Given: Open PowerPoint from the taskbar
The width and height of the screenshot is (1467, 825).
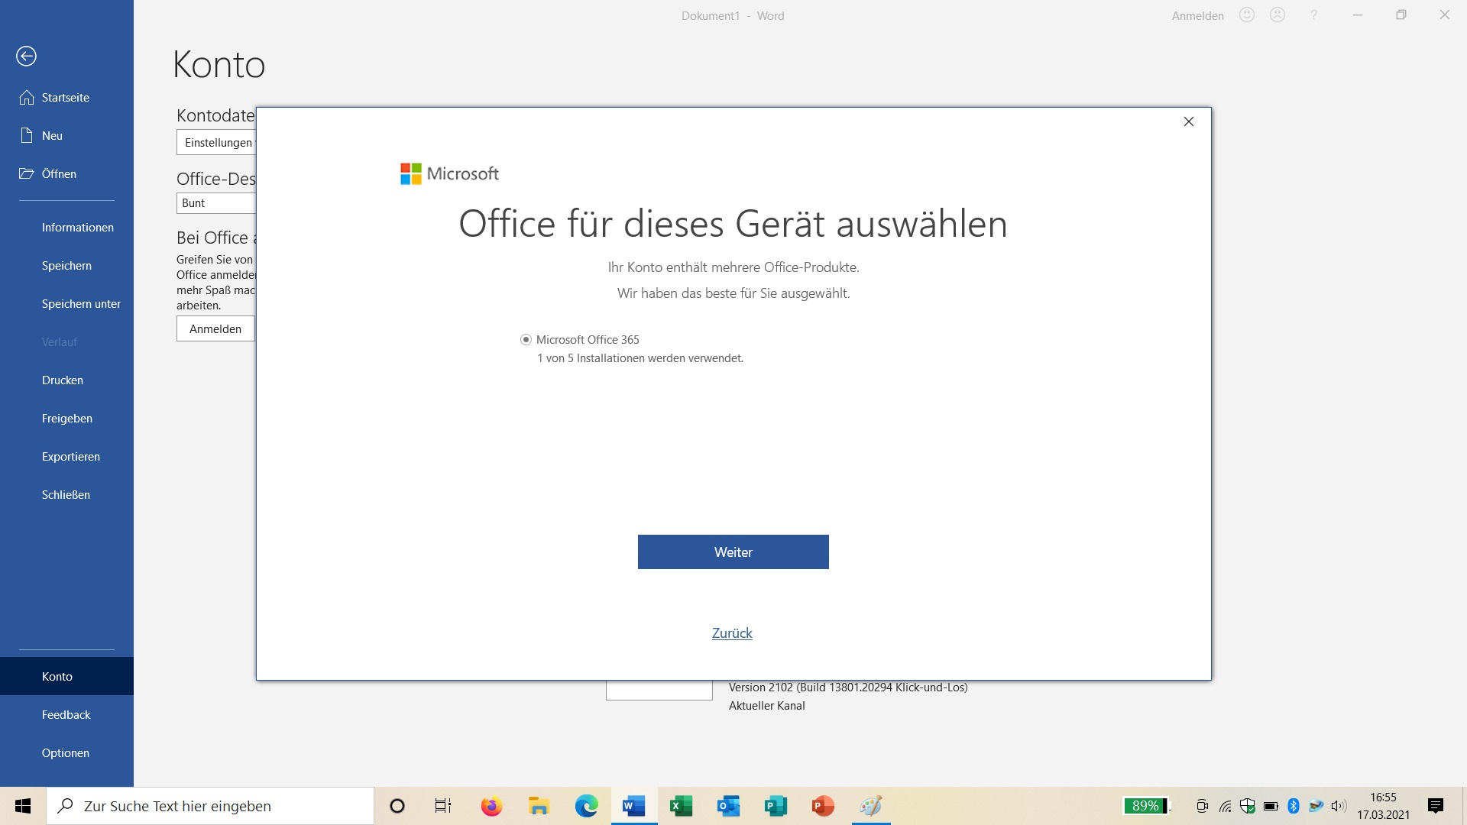Looking at the screenshot, I should tap(823, 806).
